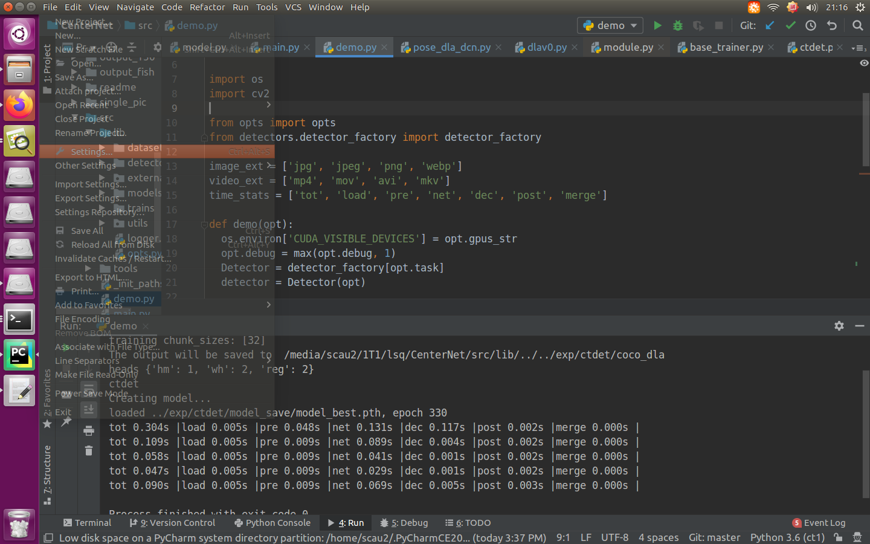Start the debugger bug icon

(677, 25)
